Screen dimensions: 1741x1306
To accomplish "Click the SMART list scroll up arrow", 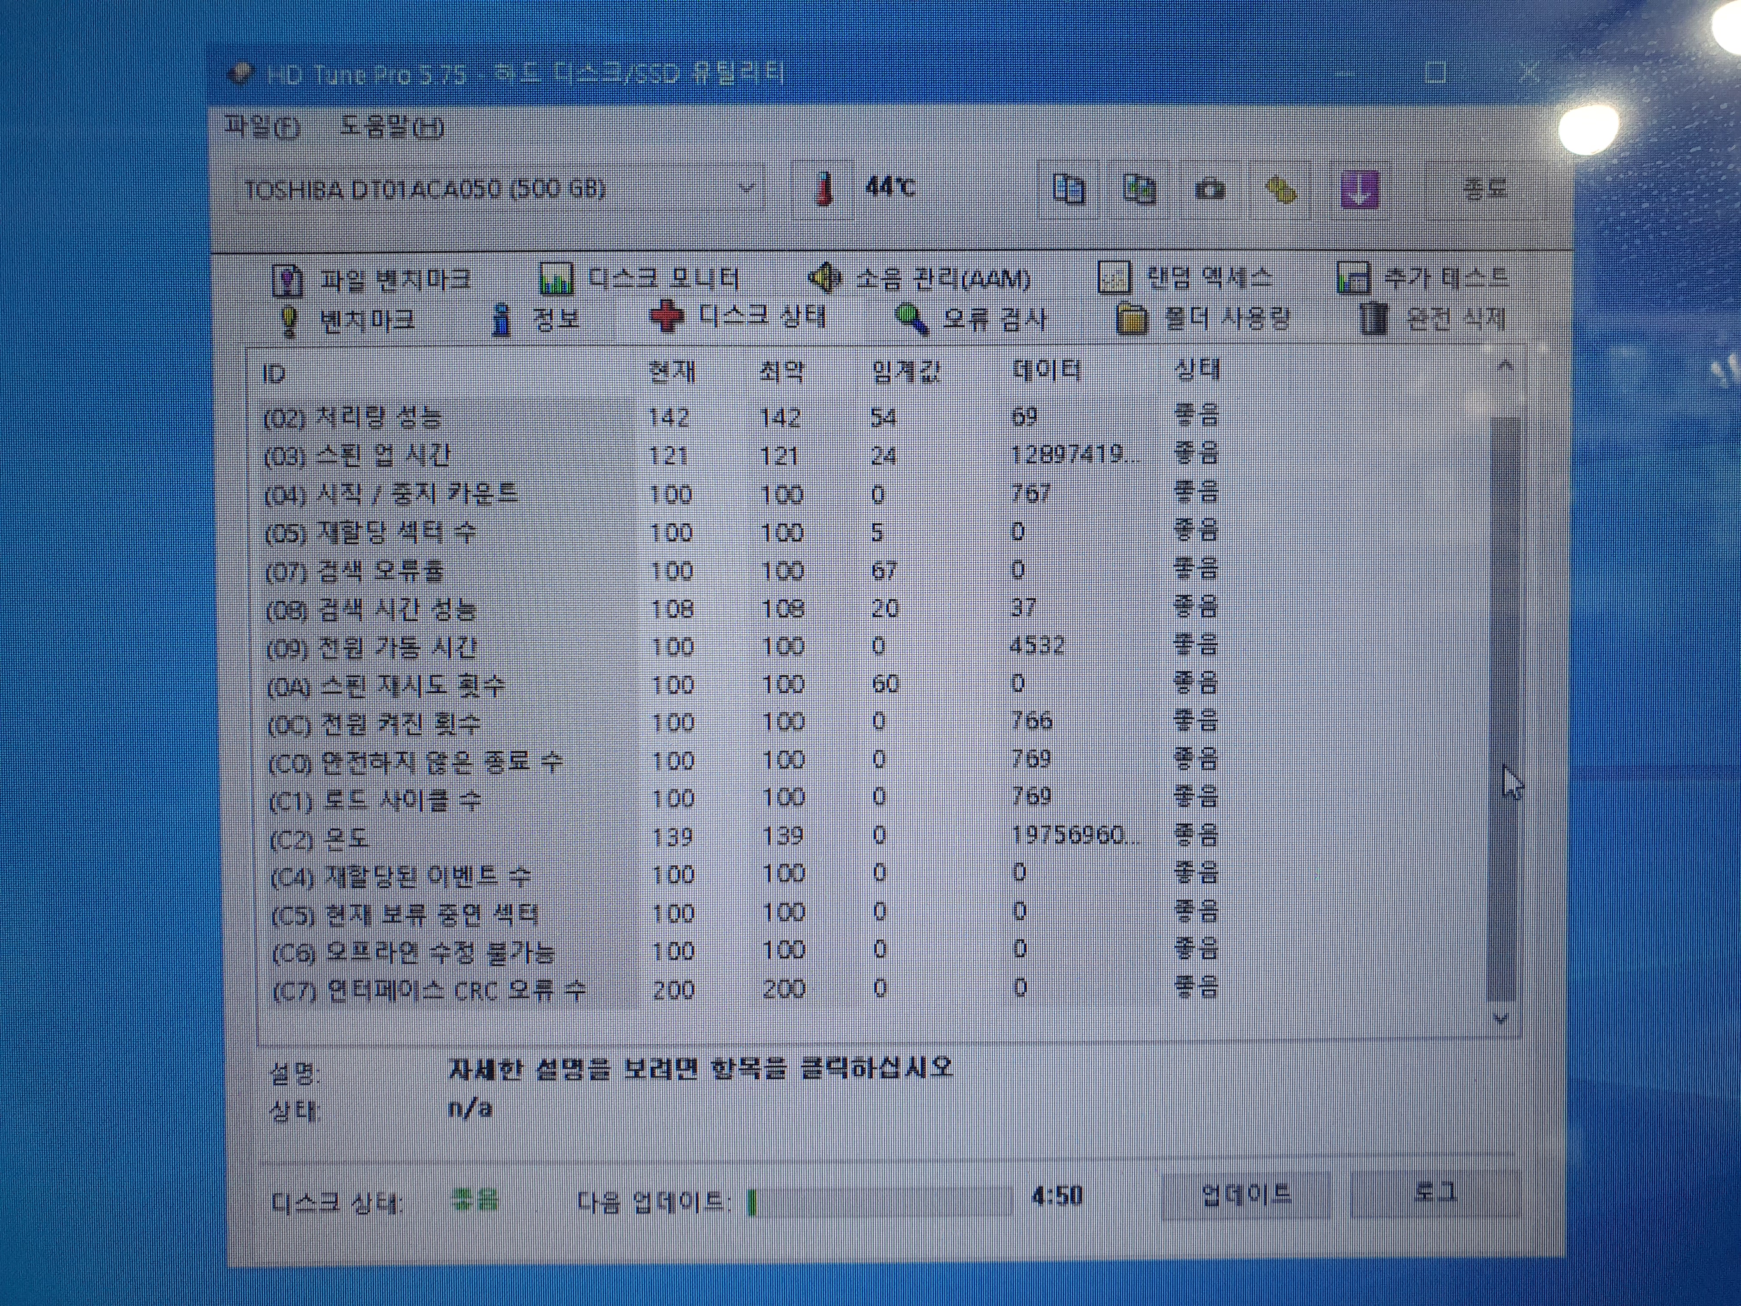I will [x=1505, y=365].
